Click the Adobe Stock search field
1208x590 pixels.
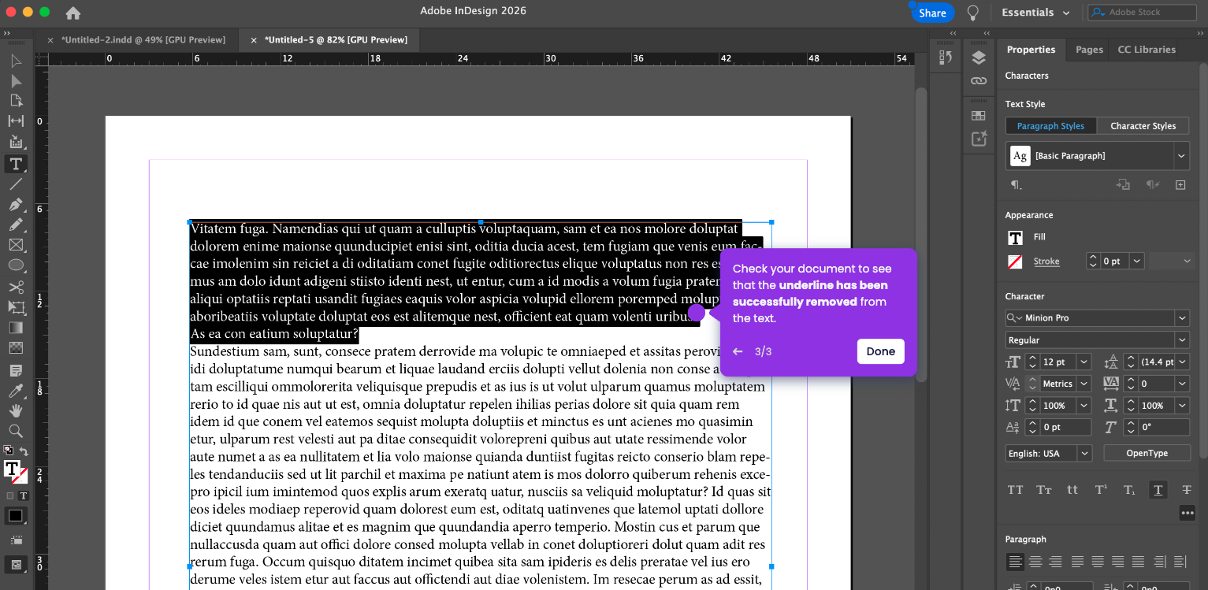(1143, 13)
